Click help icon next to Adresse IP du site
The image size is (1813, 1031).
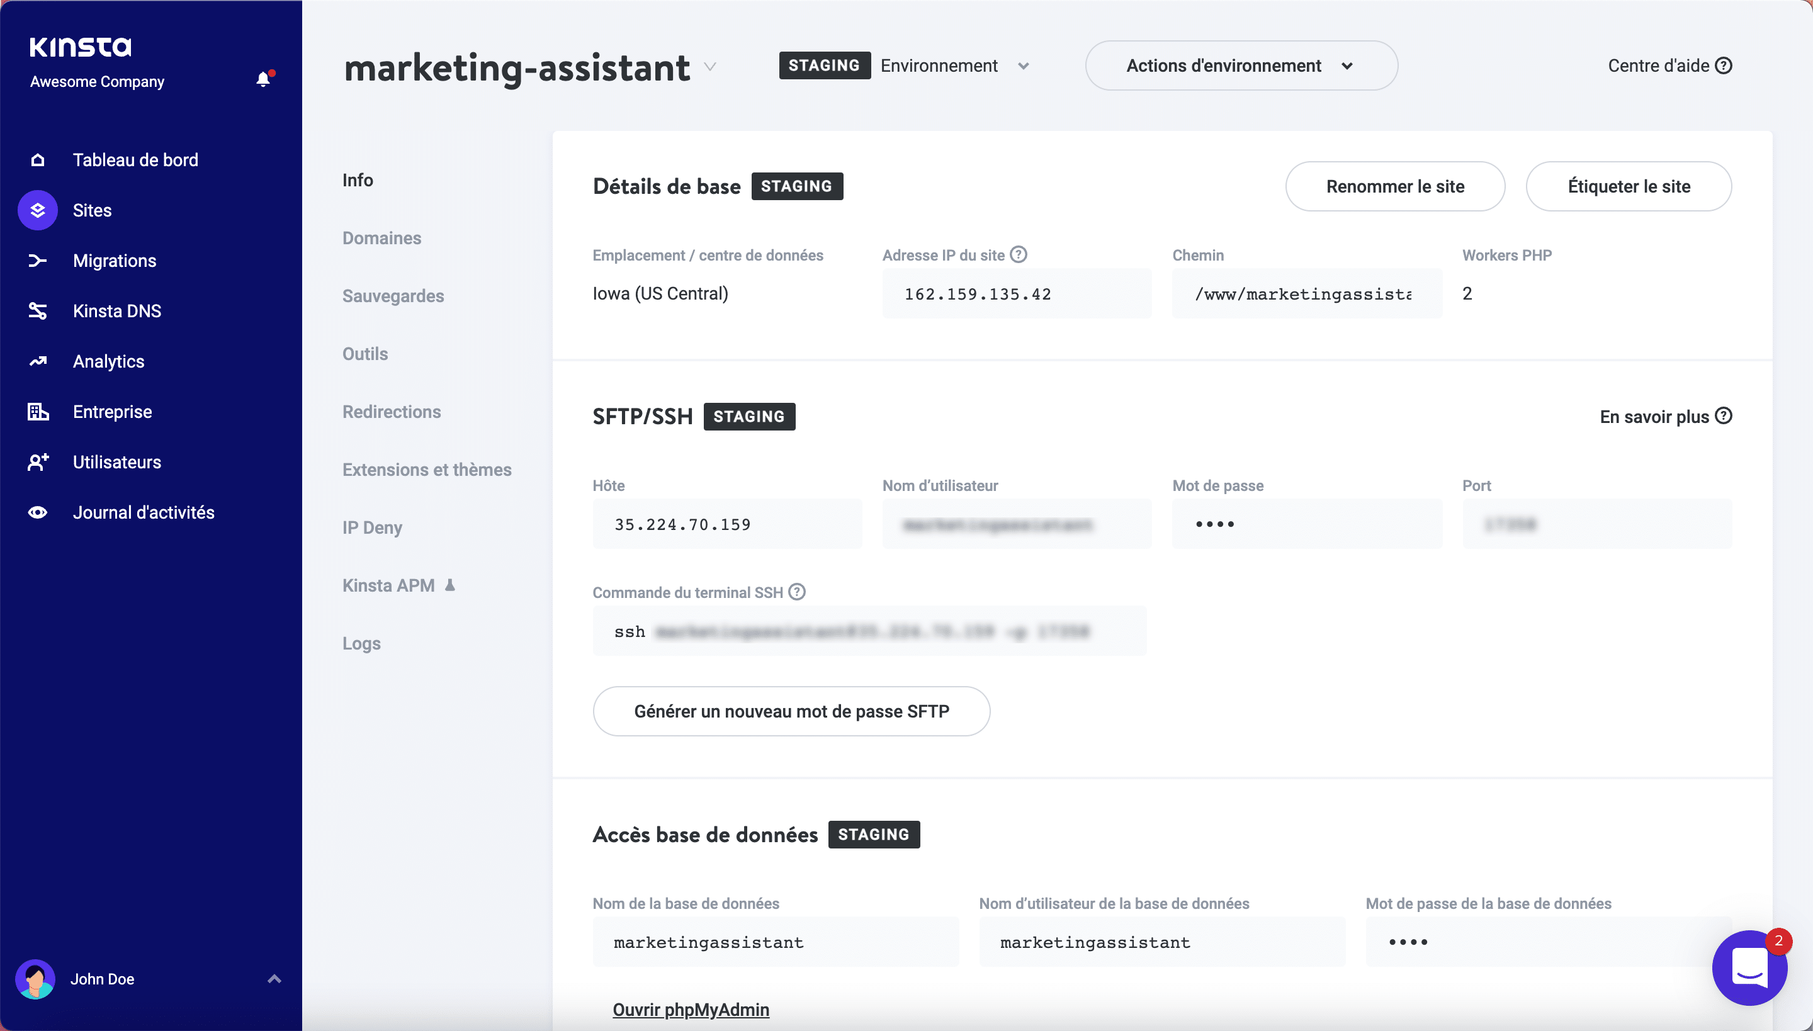[1019, 254]
